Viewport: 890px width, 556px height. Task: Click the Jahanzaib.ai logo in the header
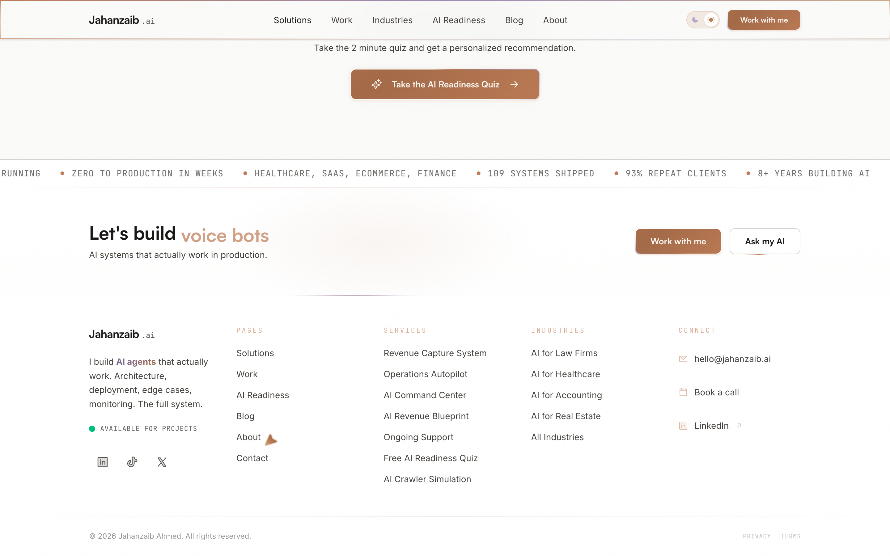pos(122,20)
